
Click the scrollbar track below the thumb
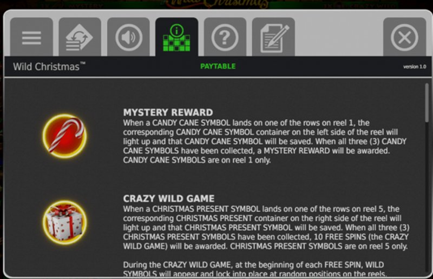tap(427, 198)
